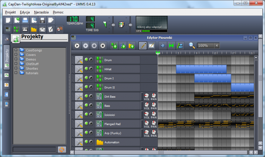This screenshot has height=157, width=265.
Task: Show the Song Editor via toolbar icon
Action: 8,29
